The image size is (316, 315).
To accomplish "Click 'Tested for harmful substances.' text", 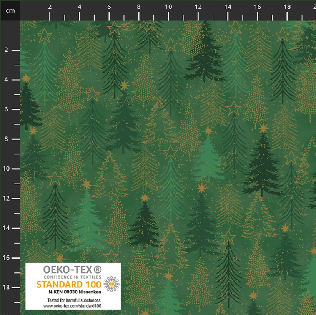I will (x=74, y=300).
